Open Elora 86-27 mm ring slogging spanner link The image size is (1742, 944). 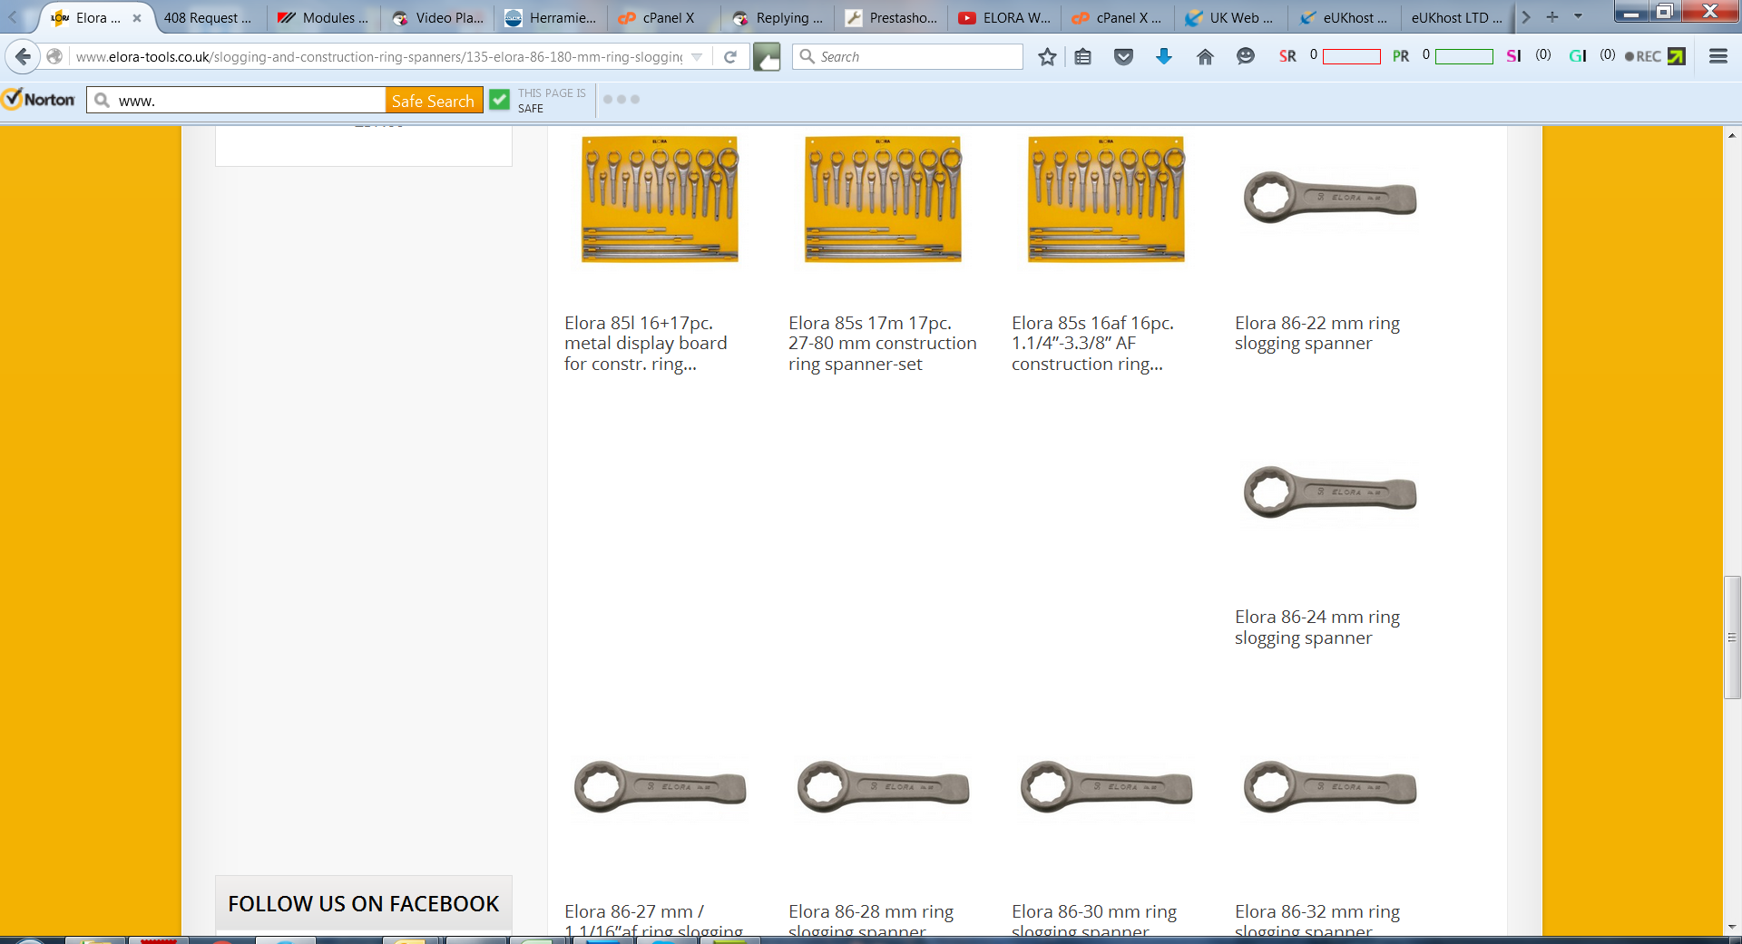654,921
